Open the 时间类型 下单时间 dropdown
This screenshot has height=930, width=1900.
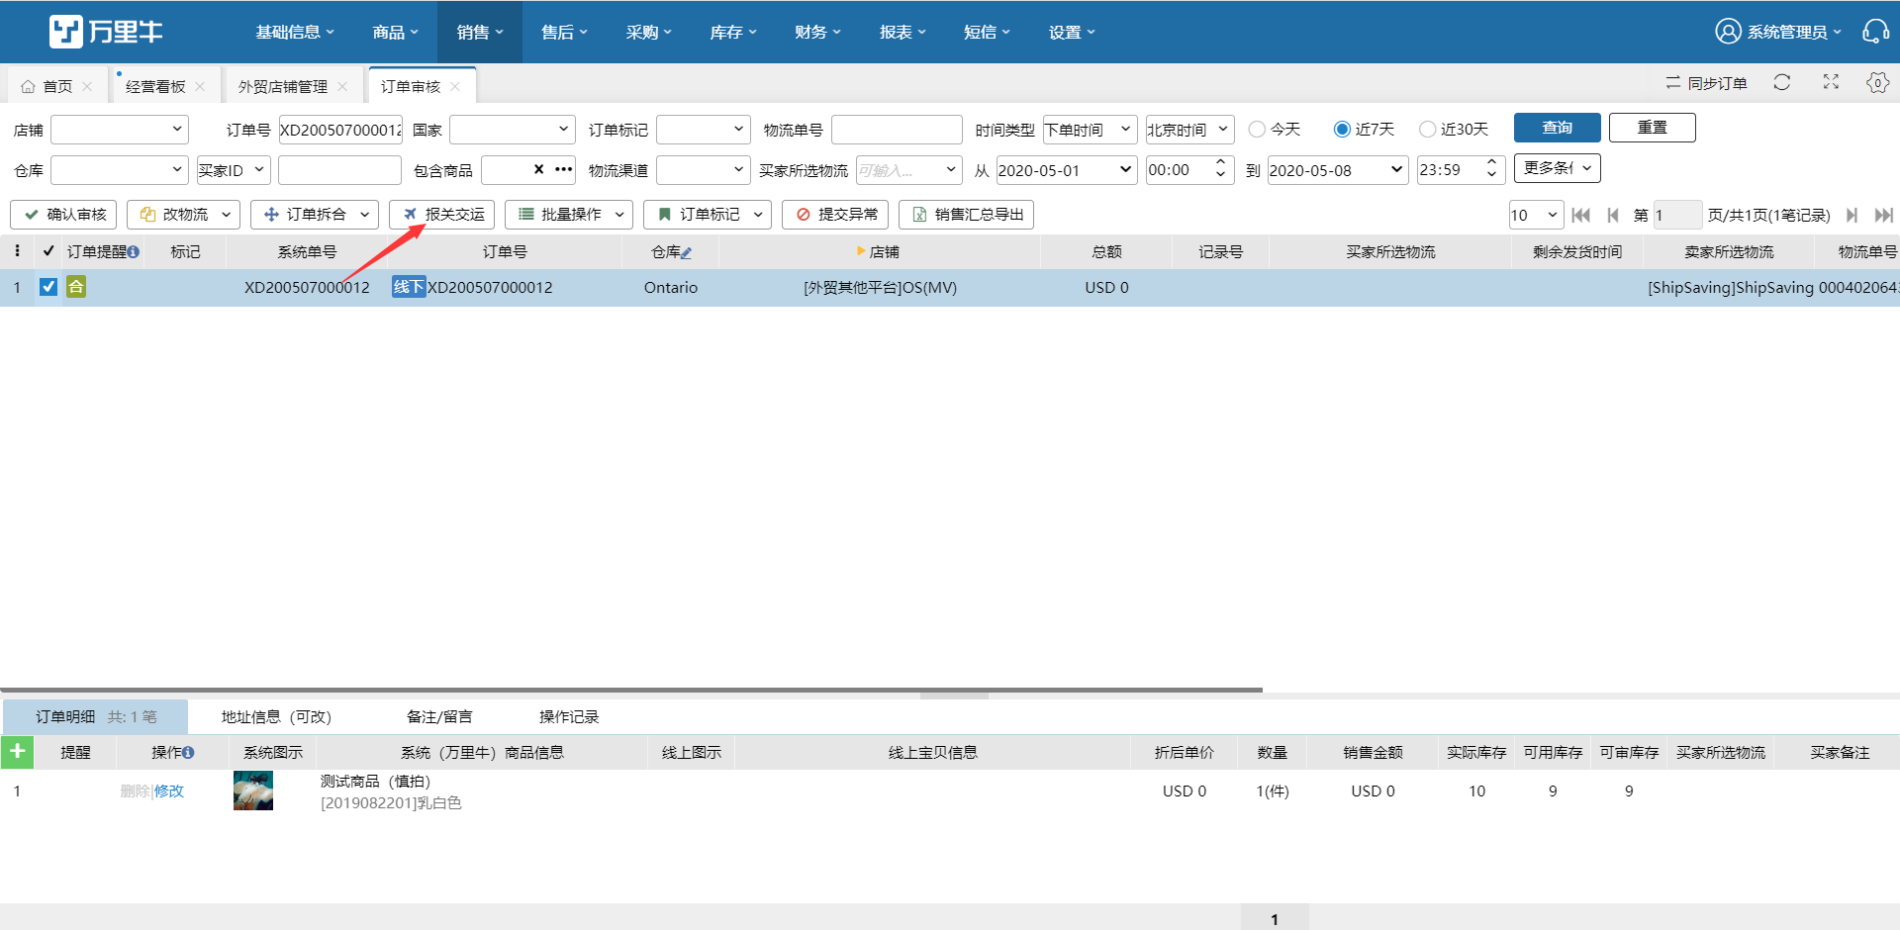(1090, 130)
